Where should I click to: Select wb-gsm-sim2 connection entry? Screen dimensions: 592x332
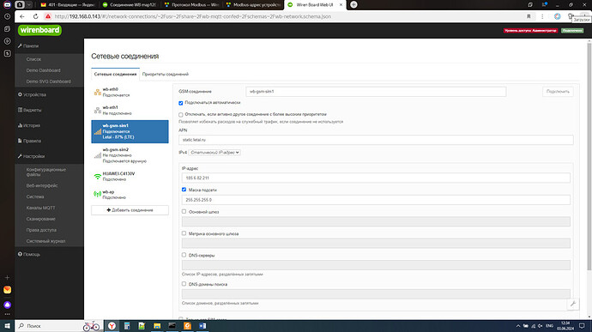pos(130,155)
